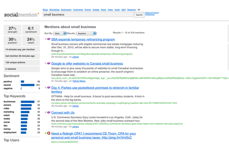The image size is (229, 152).
Task: Select the All search tab
Action: click(x=139, y=10)
